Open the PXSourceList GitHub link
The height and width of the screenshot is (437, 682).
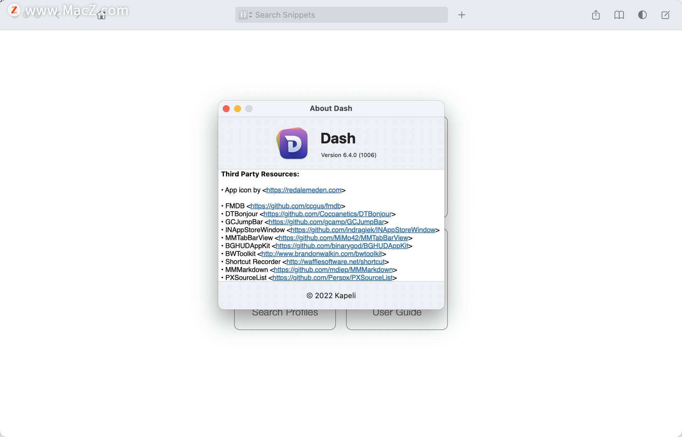tap(332, 278)
